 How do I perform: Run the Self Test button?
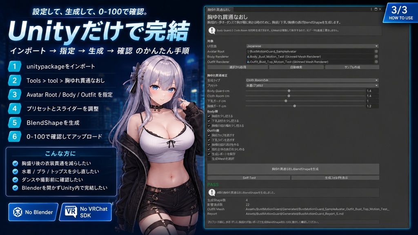pyautogui.click(x=249, y=178)
